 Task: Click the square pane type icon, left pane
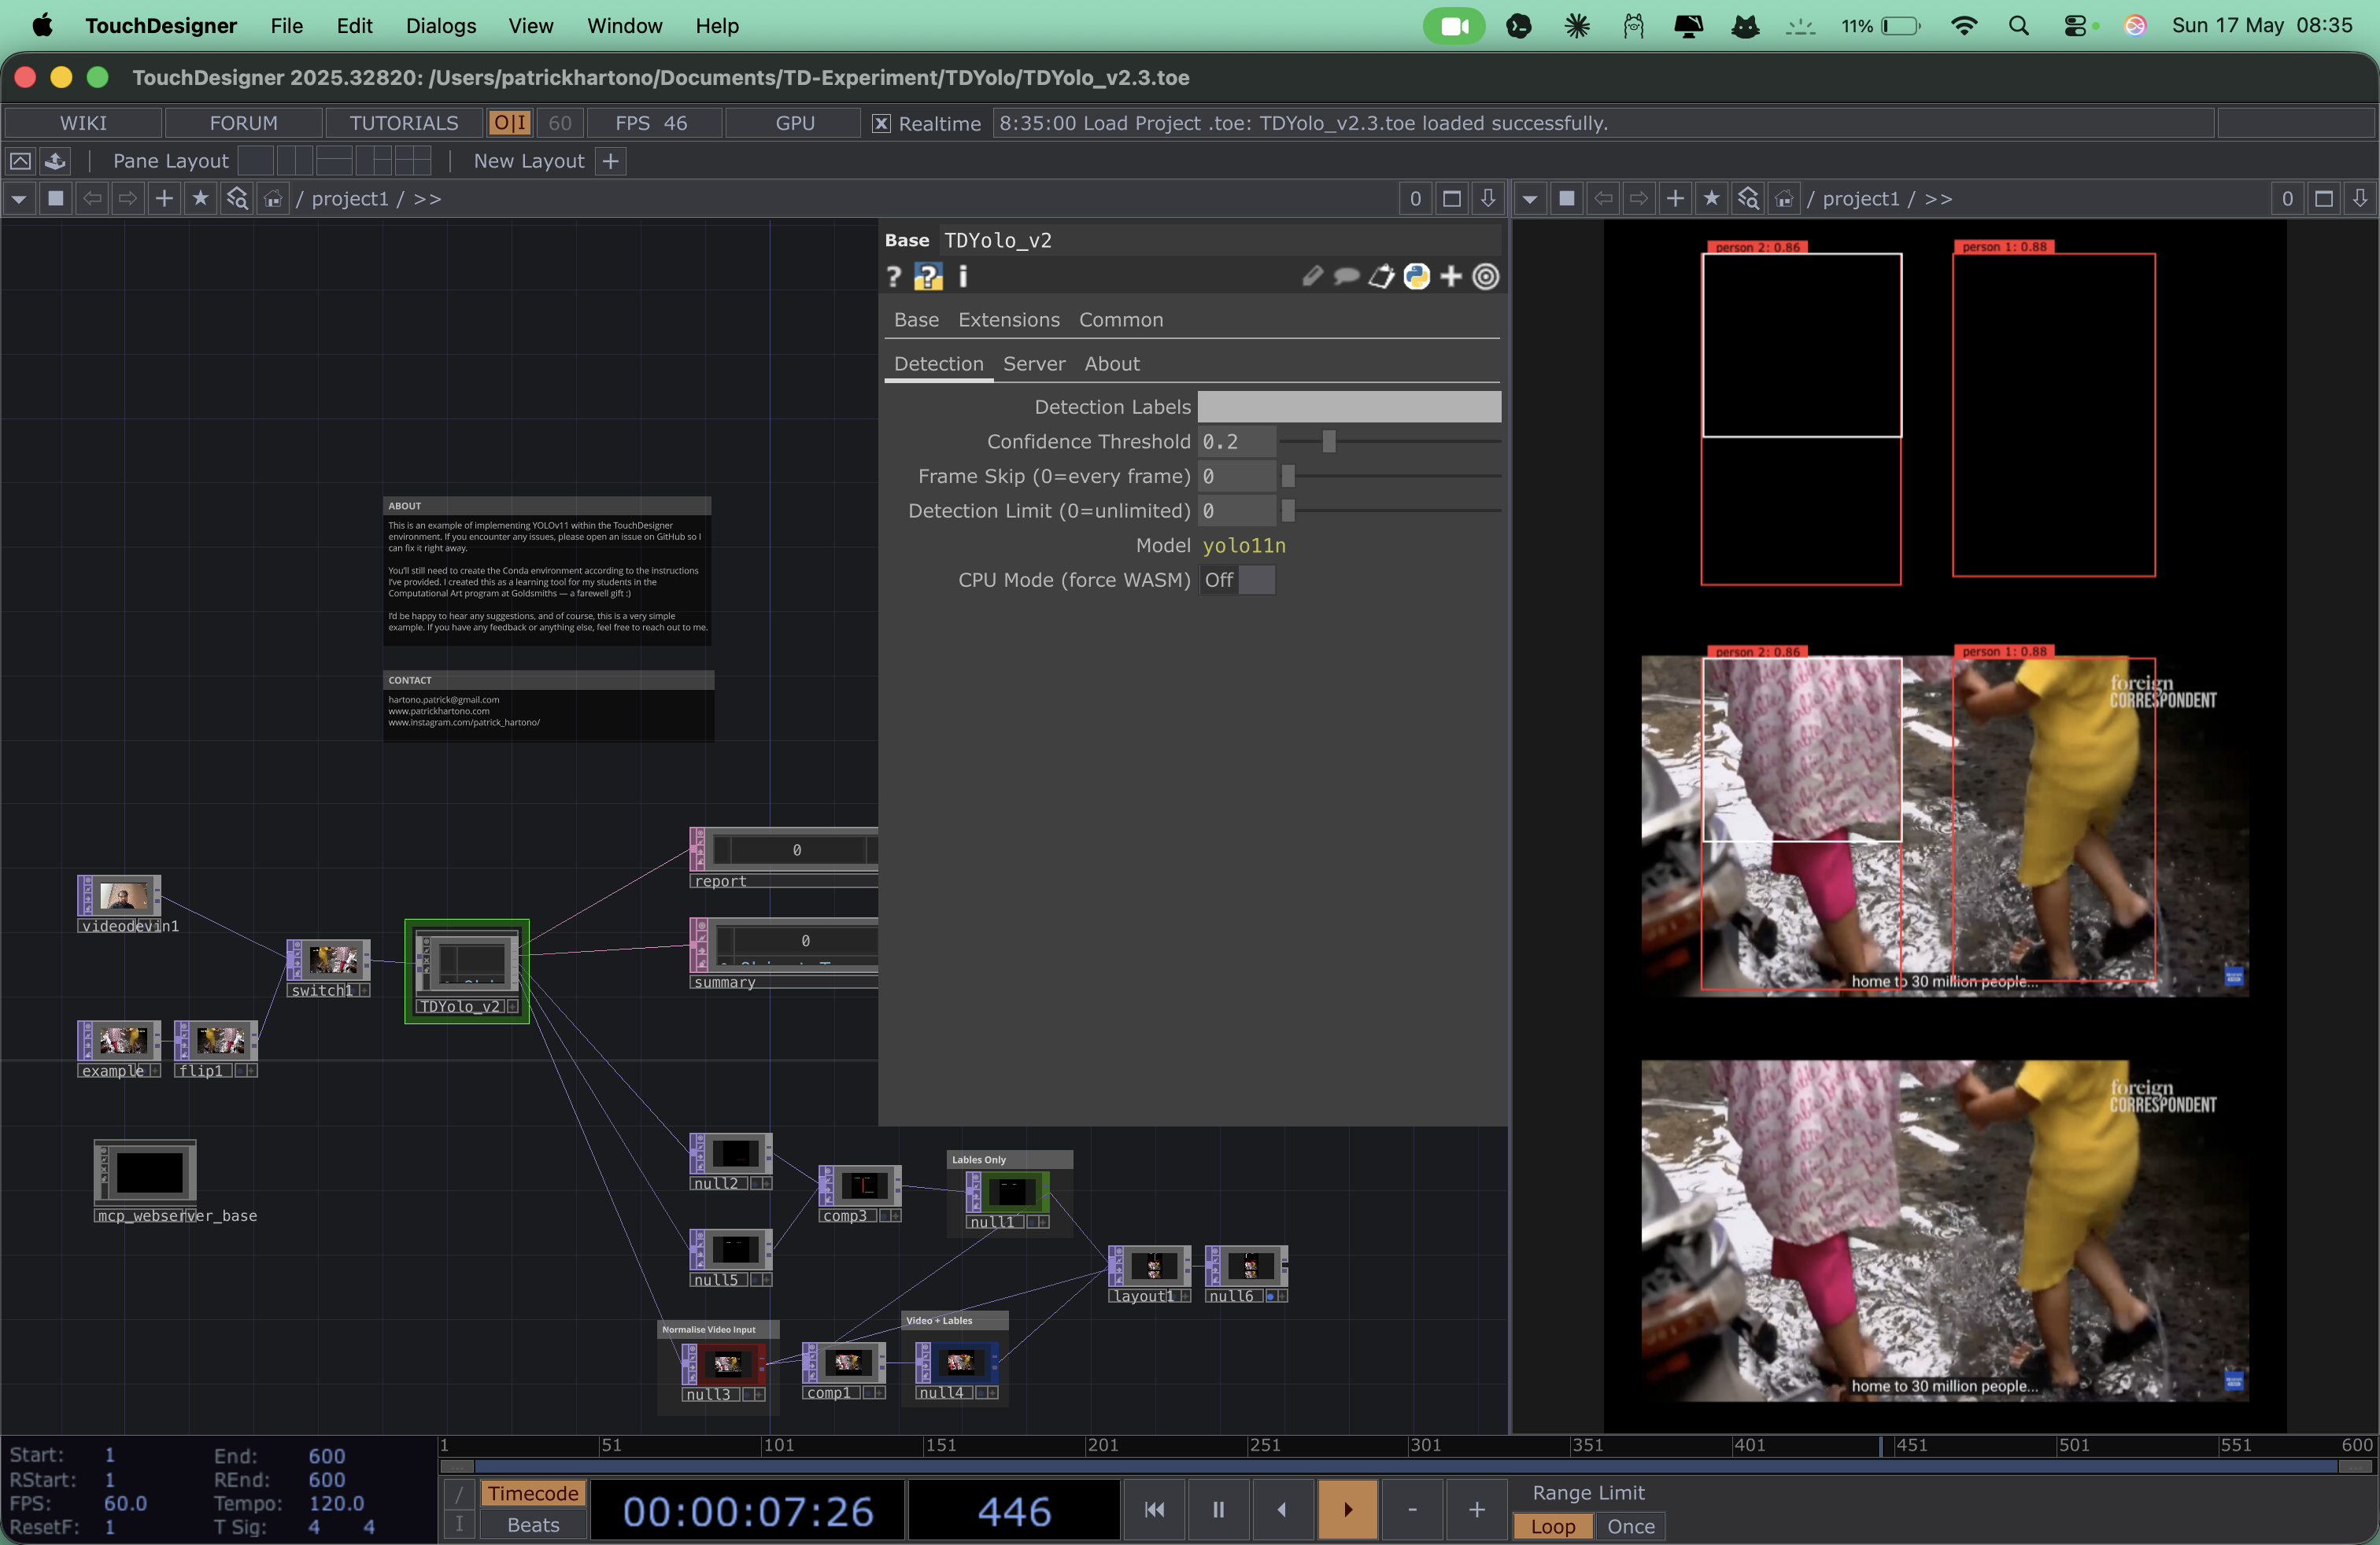pos(56,199)
